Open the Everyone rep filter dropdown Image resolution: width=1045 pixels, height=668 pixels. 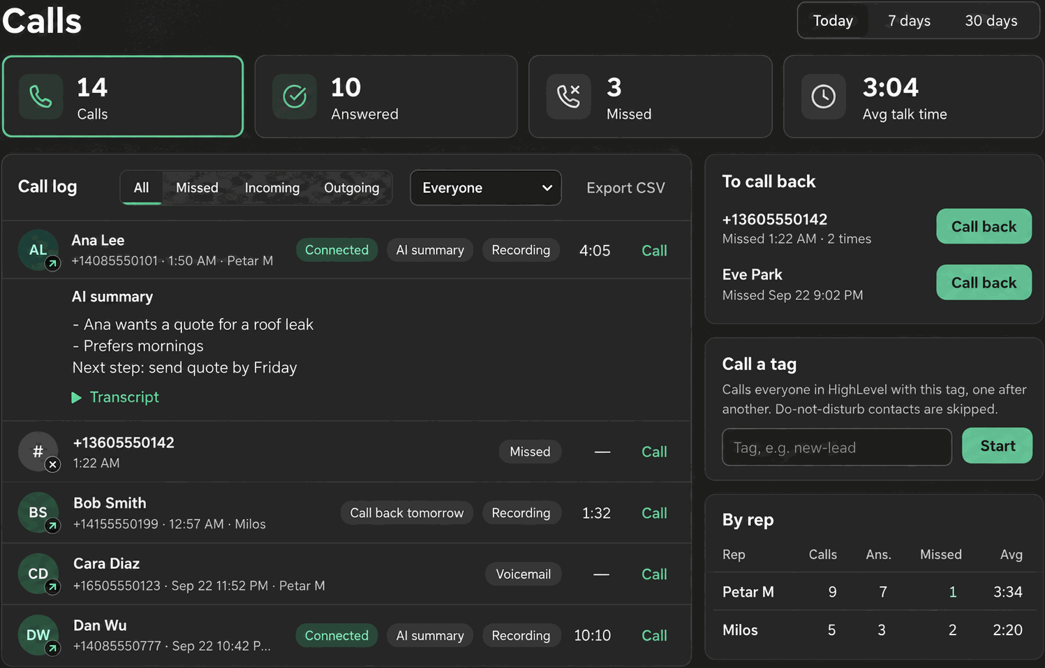point(486,188)
